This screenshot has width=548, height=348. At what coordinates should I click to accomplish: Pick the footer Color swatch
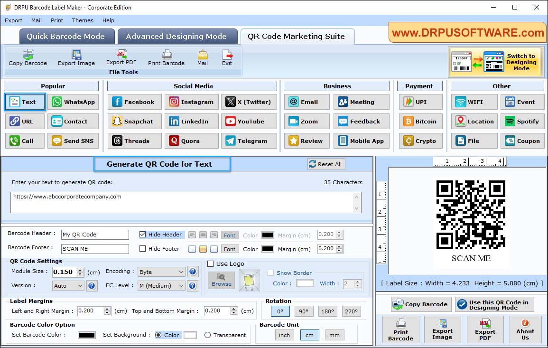(x=268, y=249)
